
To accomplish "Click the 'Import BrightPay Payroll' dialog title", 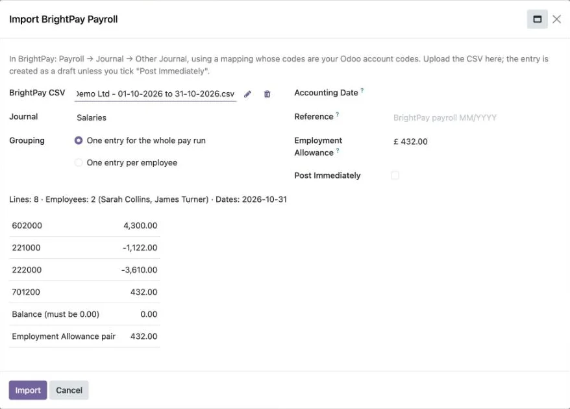I will [63, 19].
